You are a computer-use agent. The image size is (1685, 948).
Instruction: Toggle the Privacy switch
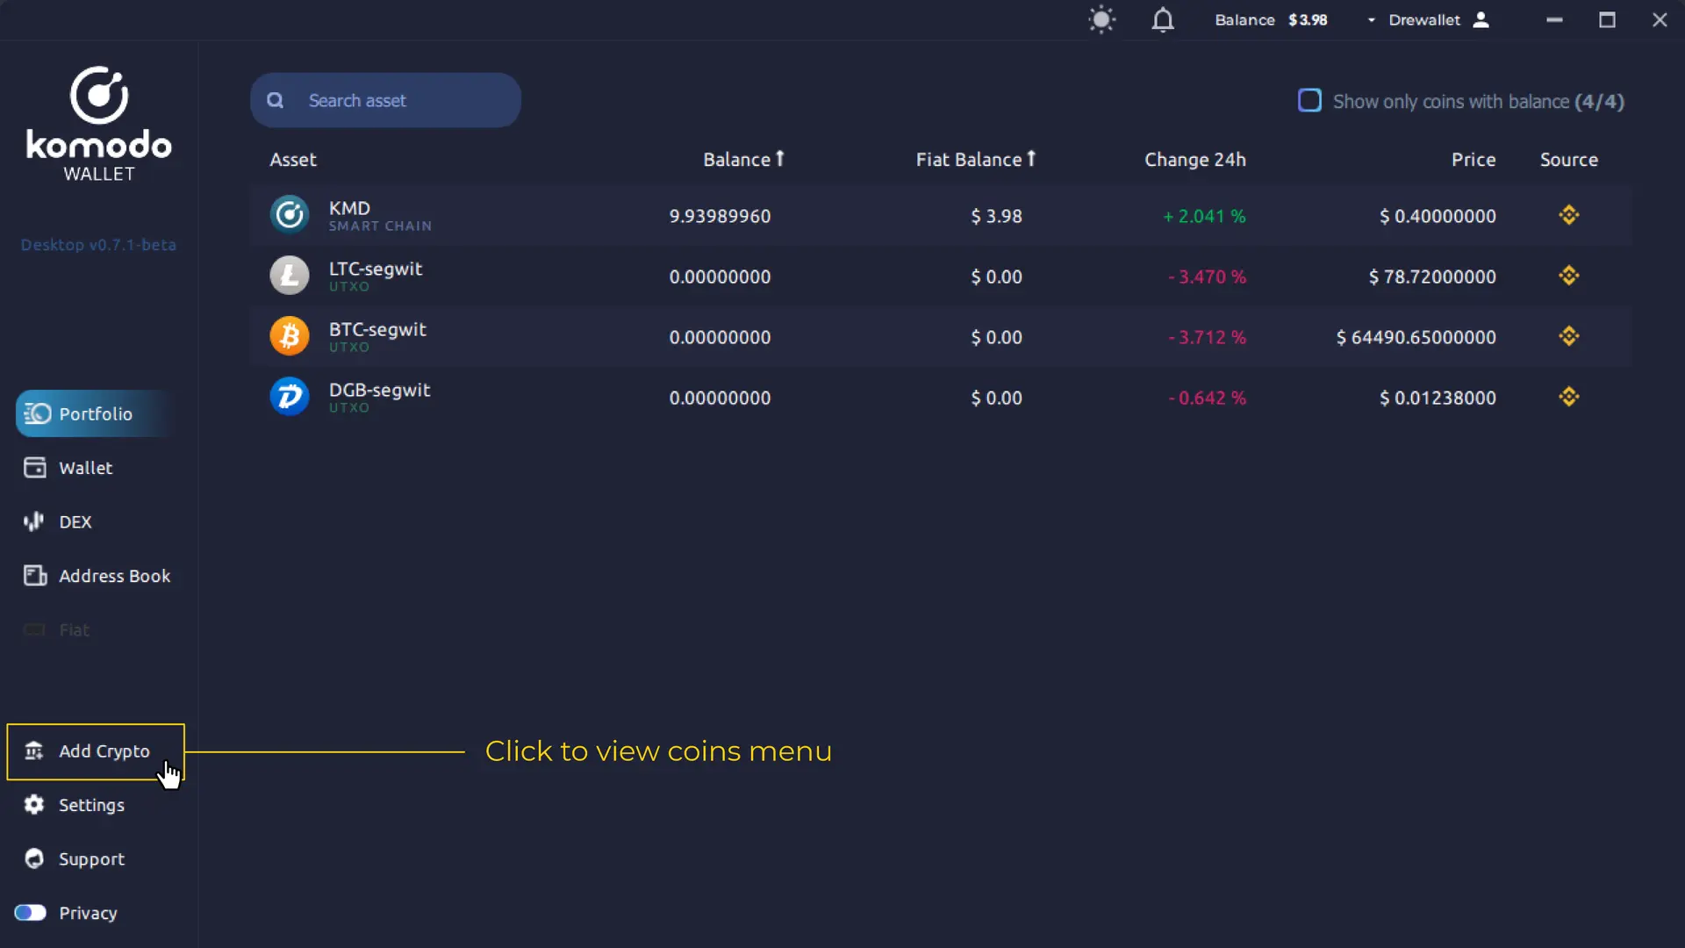[30, 913]
